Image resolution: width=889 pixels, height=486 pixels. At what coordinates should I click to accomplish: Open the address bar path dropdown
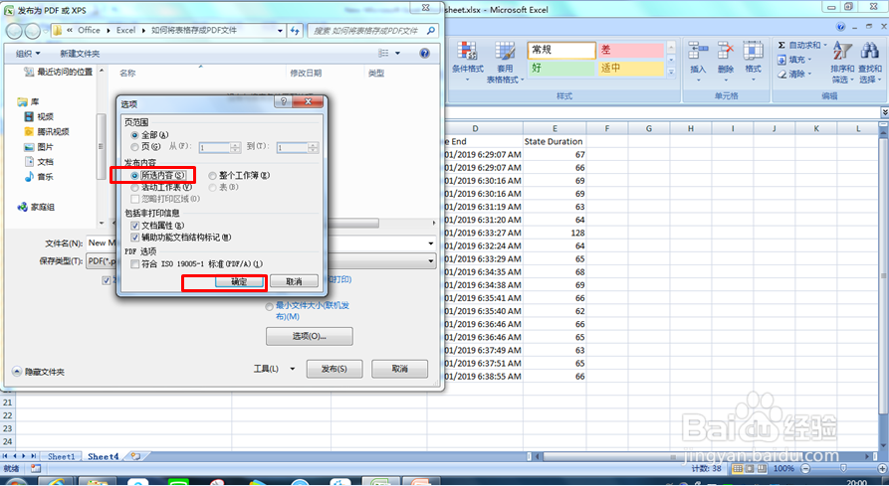click(x=280, y=31)
